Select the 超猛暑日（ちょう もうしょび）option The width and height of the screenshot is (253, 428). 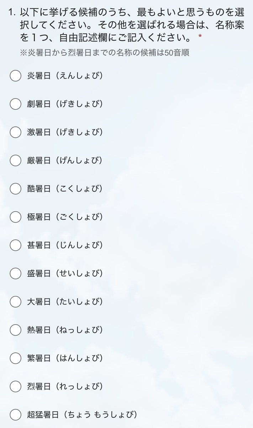tap(15, 414)
